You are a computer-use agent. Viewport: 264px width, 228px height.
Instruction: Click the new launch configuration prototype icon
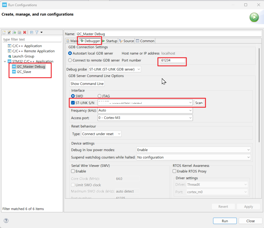pos(9,32)
